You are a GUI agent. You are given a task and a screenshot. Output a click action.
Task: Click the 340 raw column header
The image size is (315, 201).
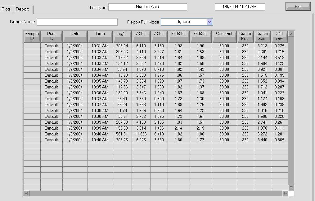click(279, 36)
